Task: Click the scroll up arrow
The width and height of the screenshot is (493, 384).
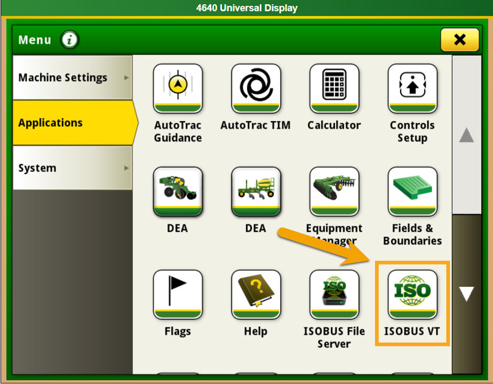Action: (x=466, y=135)
